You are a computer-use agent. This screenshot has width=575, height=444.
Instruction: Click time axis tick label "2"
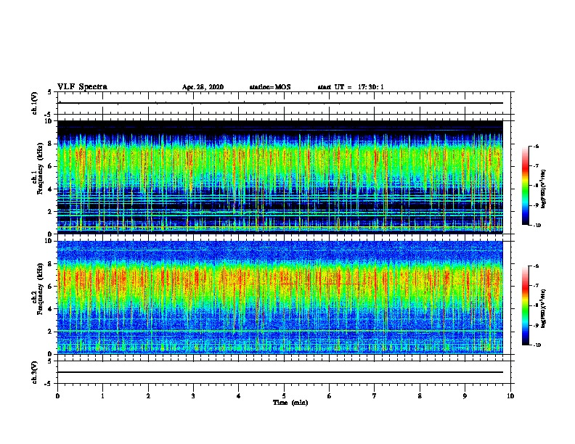[x=148, y=396]
